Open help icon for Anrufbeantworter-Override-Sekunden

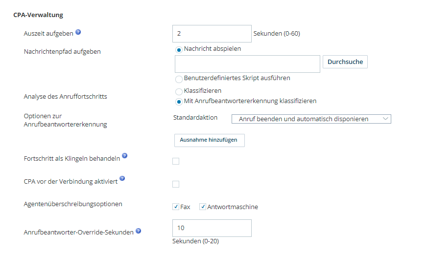[x=139, y=231]
